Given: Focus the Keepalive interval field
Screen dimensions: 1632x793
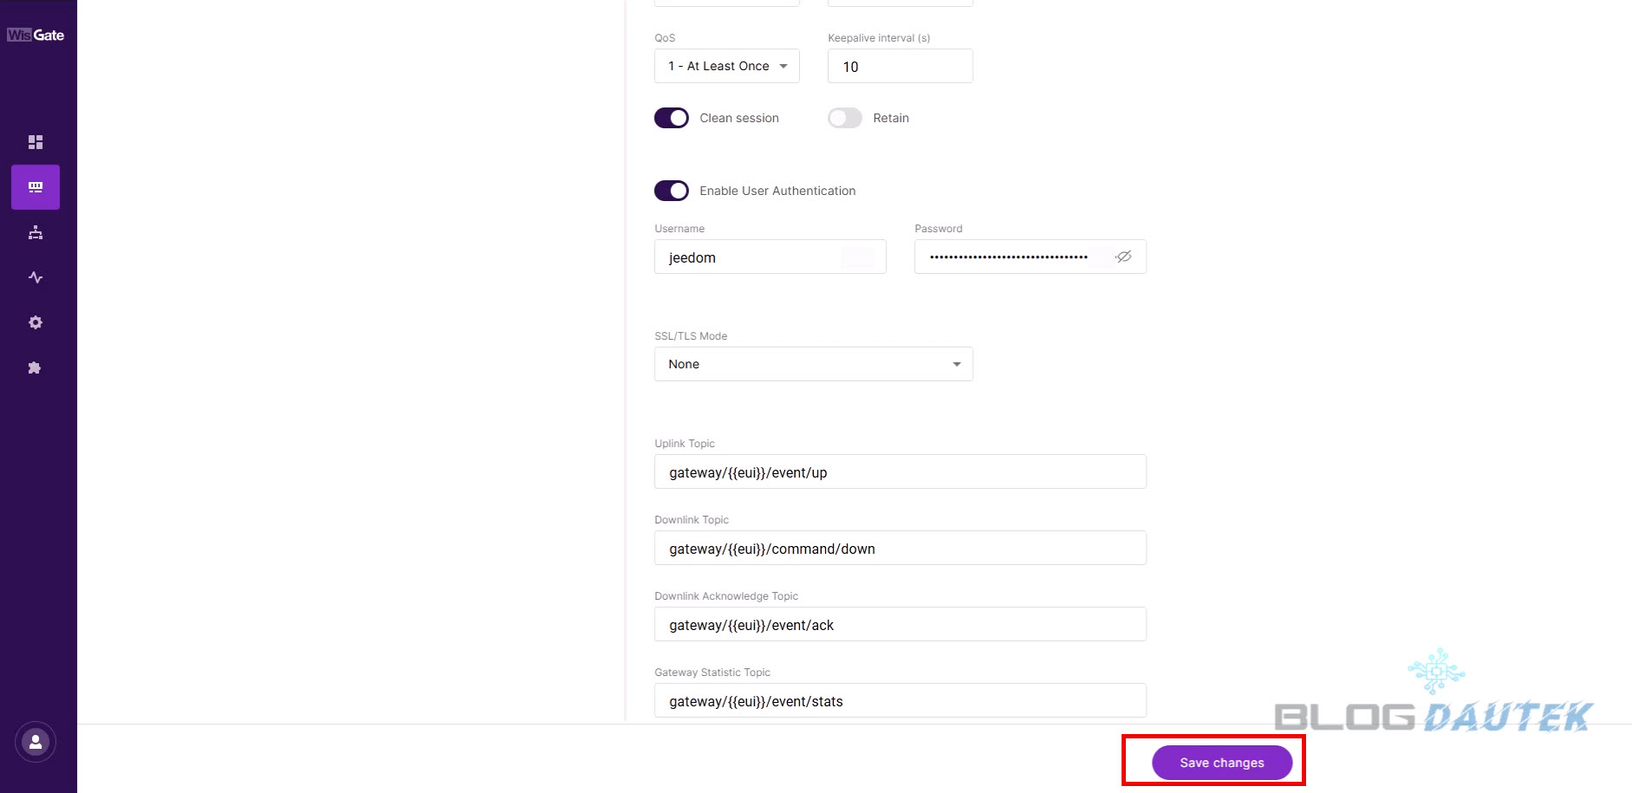Looking at the screenshot, I should [900, 67].
